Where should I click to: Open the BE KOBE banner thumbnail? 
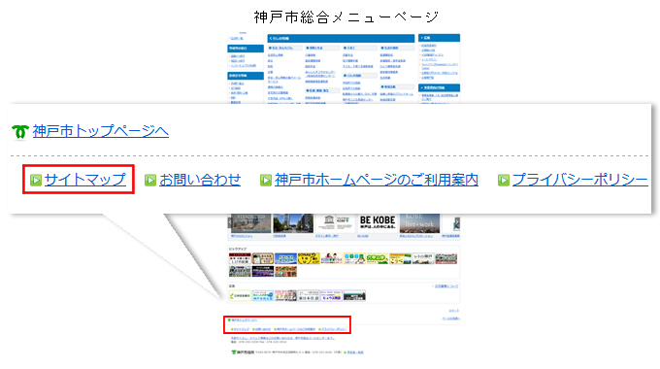click(x=378, y=223)
